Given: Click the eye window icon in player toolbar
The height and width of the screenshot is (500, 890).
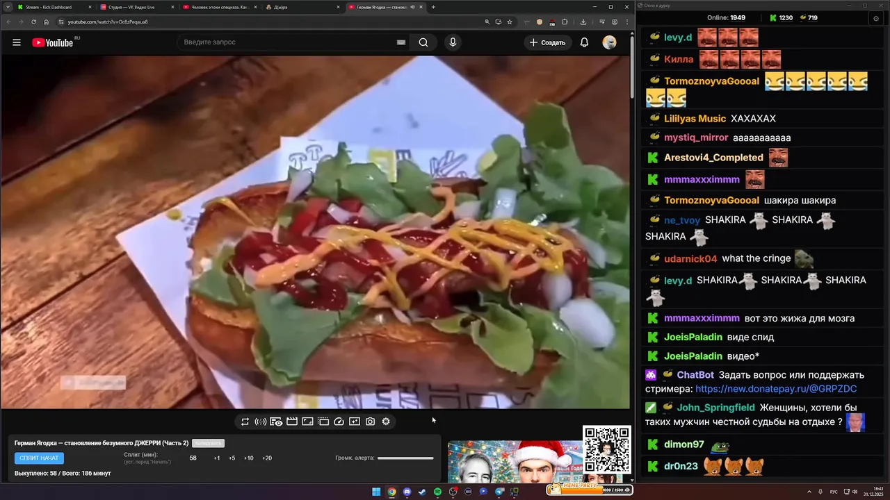Looking at the screenshot, I should click(276, 422).
